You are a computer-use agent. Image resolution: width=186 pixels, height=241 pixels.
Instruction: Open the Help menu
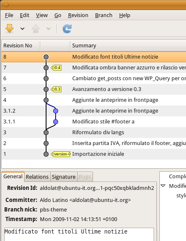[125, 15]
